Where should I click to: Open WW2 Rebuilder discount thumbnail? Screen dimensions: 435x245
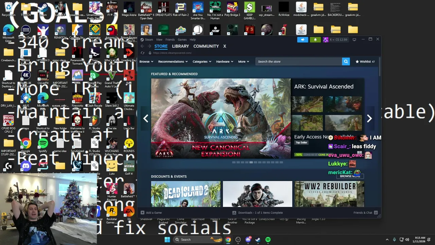click(329, 194)
